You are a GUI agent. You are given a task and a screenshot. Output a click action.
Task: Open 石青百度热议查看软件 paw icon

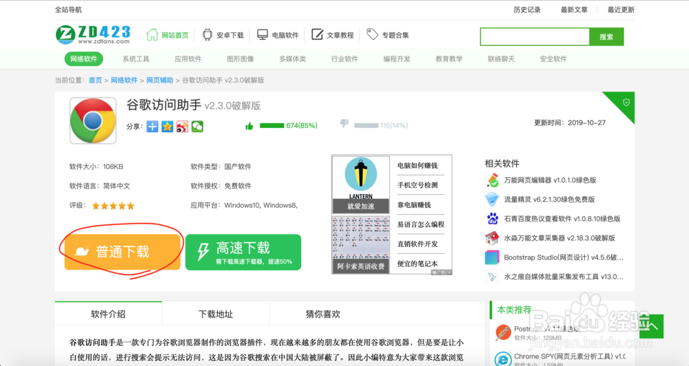492,219
